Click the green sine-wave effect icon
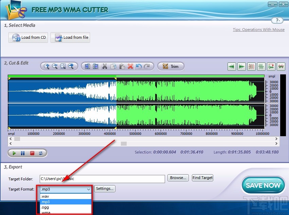This screenshot has height=215, width=289. (261, 67)
